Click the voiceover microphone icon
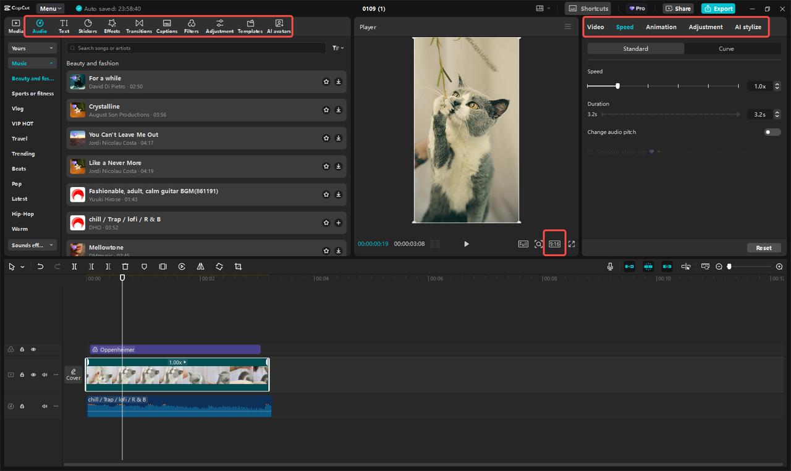Viewport: 791px width, 471px height. [610, 266]
